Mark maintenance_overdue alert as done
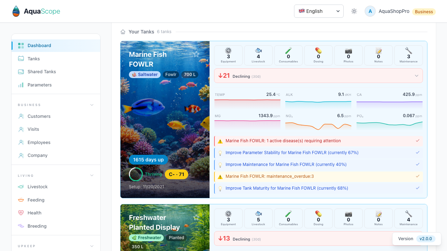447x251 pixels. tap(417, 176)
